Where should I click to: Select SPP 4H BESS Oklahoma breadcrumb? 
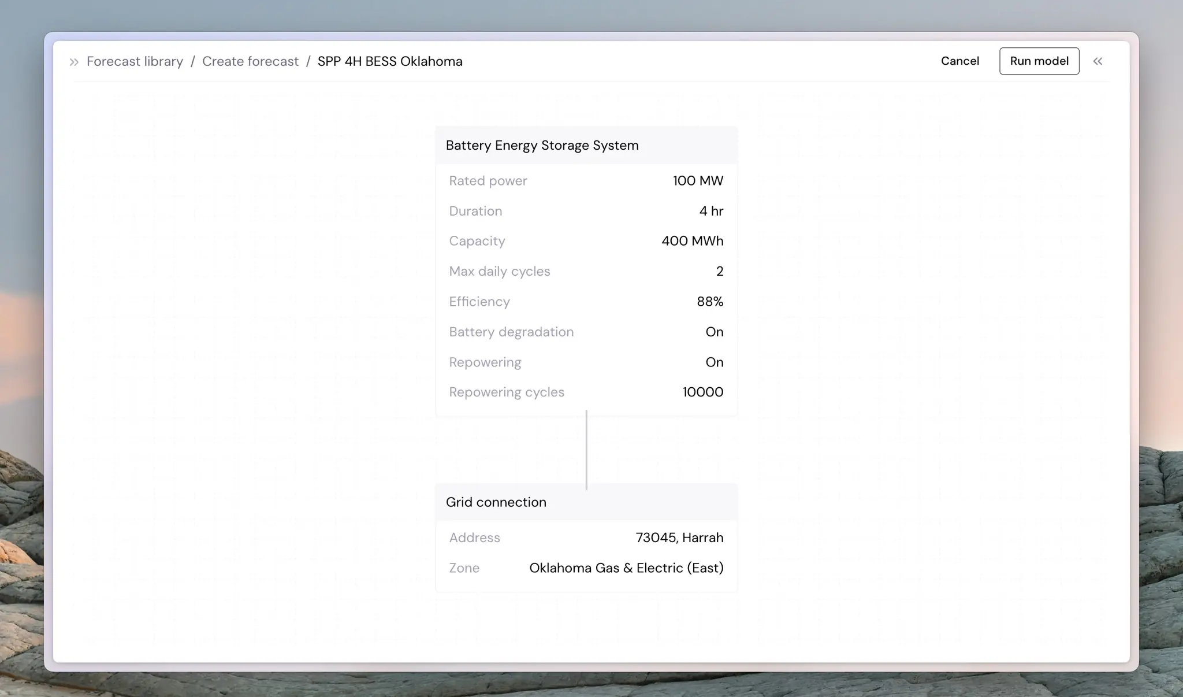click(x=390, y=61)
